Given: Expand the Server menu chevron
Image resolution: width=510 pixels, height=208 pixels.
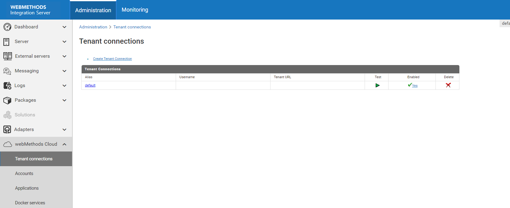Looking at the screenshot, I should 64,42.
